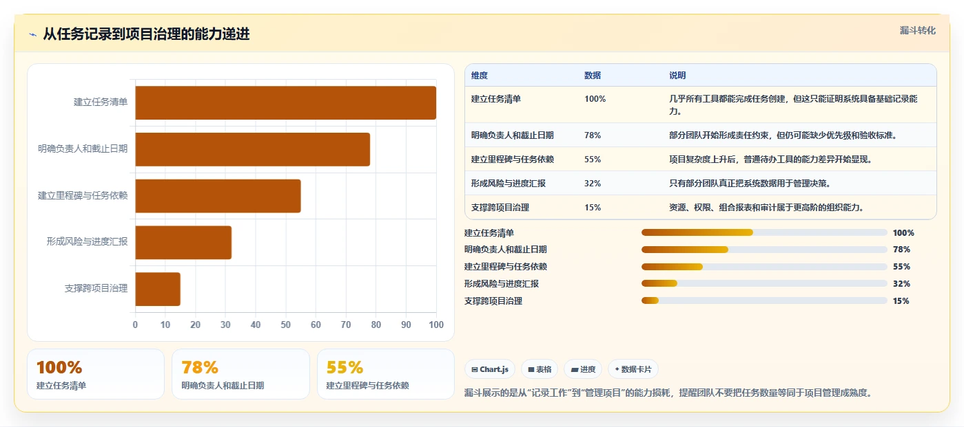Click the 32% progress bar
Screen dimensions: 964x427
[764, 283]
